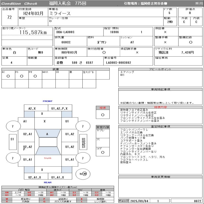The height and width of the screenshot is (204, 204).
Task: Click the trunk label on the diagram
Action: click(x=48, y=158)
